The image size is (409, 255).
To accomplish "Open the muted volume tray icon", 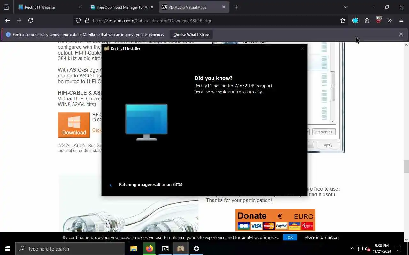I will [x=368, y=249].
